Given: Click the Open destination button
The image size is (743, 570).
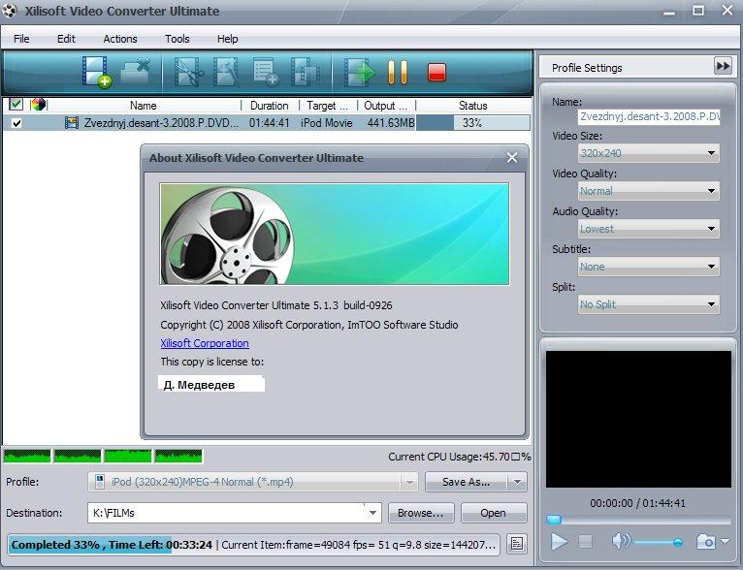Looking at the screenshot, I should [494, 513].
